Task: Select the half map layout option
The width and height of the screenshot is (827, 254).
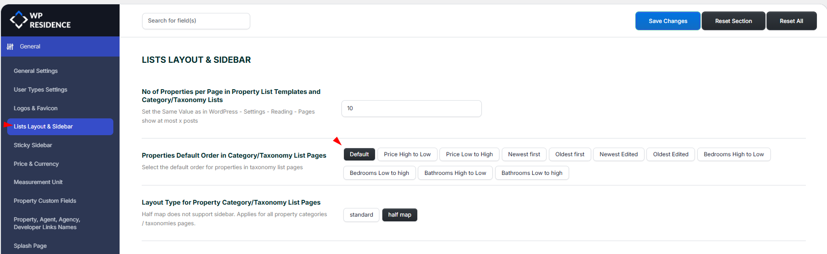Action: click(400, 215)
